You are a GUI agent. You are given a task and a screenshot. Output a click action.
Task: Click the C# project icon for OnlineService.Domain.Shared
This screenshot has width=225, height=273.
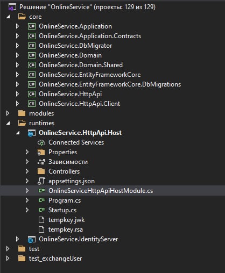[x=32, y=65]
